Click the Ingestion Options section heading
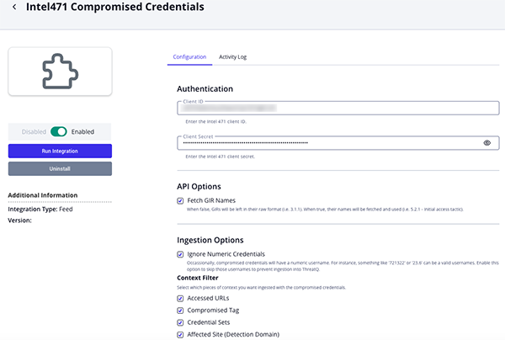This screenshot has width=505, height=340. pos(210,240)
